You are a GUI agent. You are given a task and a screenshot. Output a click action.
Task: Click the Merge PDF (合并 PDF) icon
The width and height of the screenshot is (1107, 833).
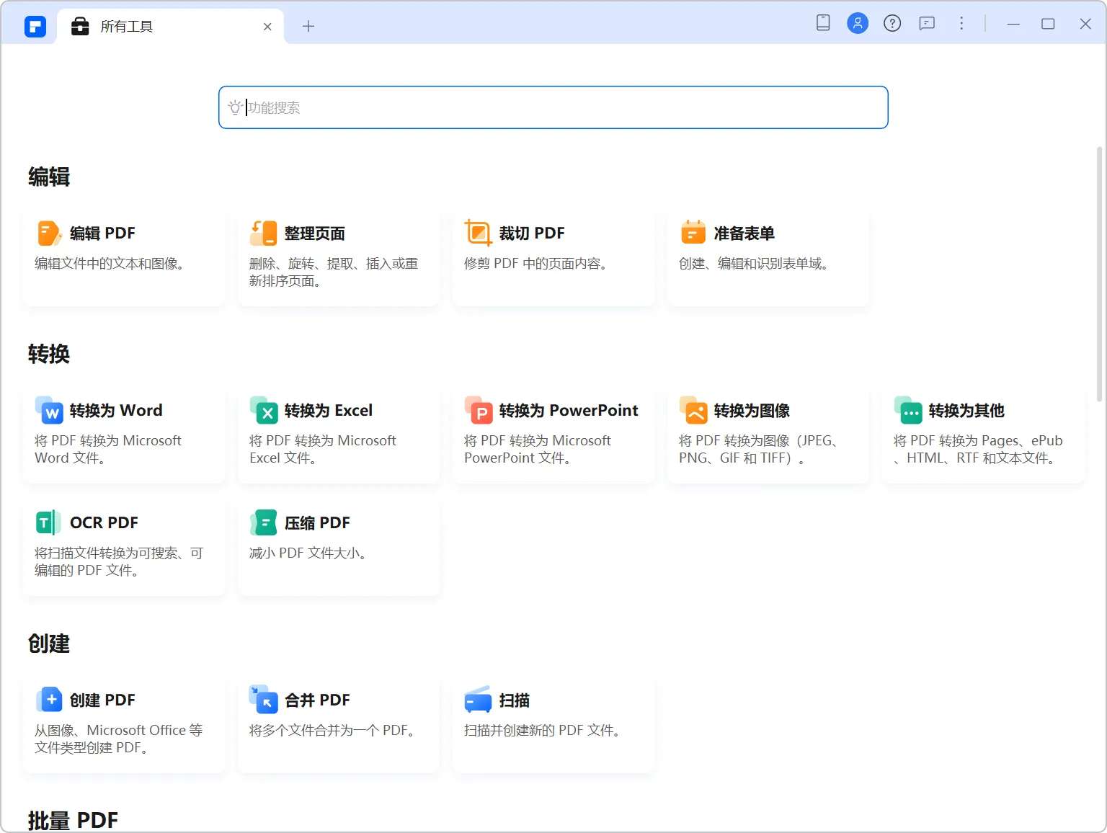click(264, 700)
